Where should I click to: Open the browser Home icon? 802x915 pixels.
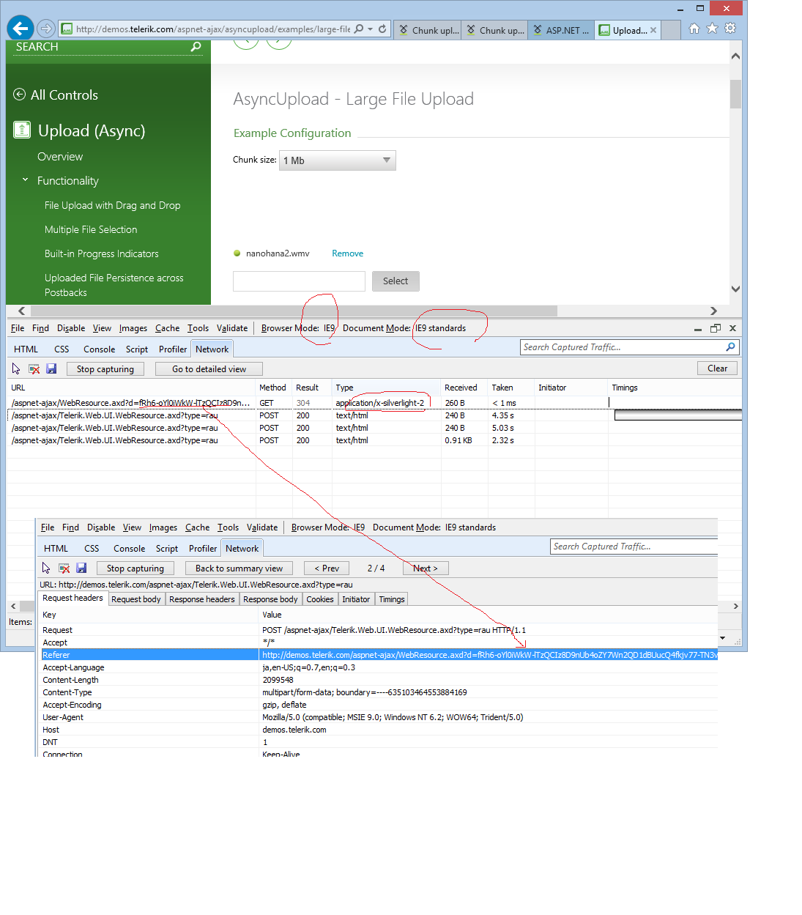tap(694, 29)
